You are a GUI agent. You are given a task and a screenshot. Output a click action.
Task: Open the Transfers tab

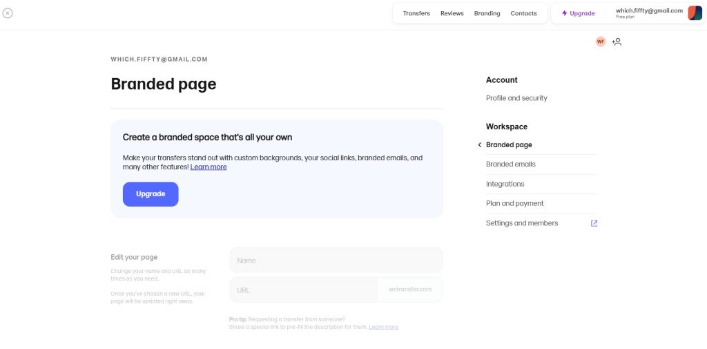(416, 14)
